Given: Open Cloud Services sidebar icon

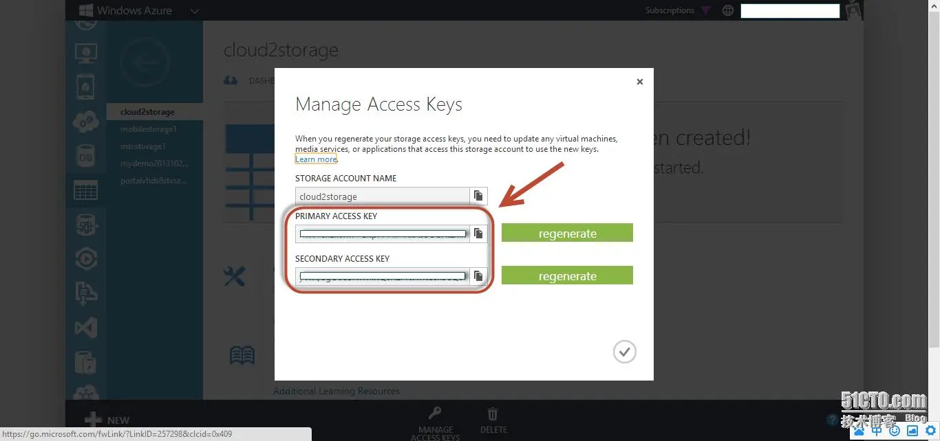Looking at the screenshot, I should click(86, 122).
